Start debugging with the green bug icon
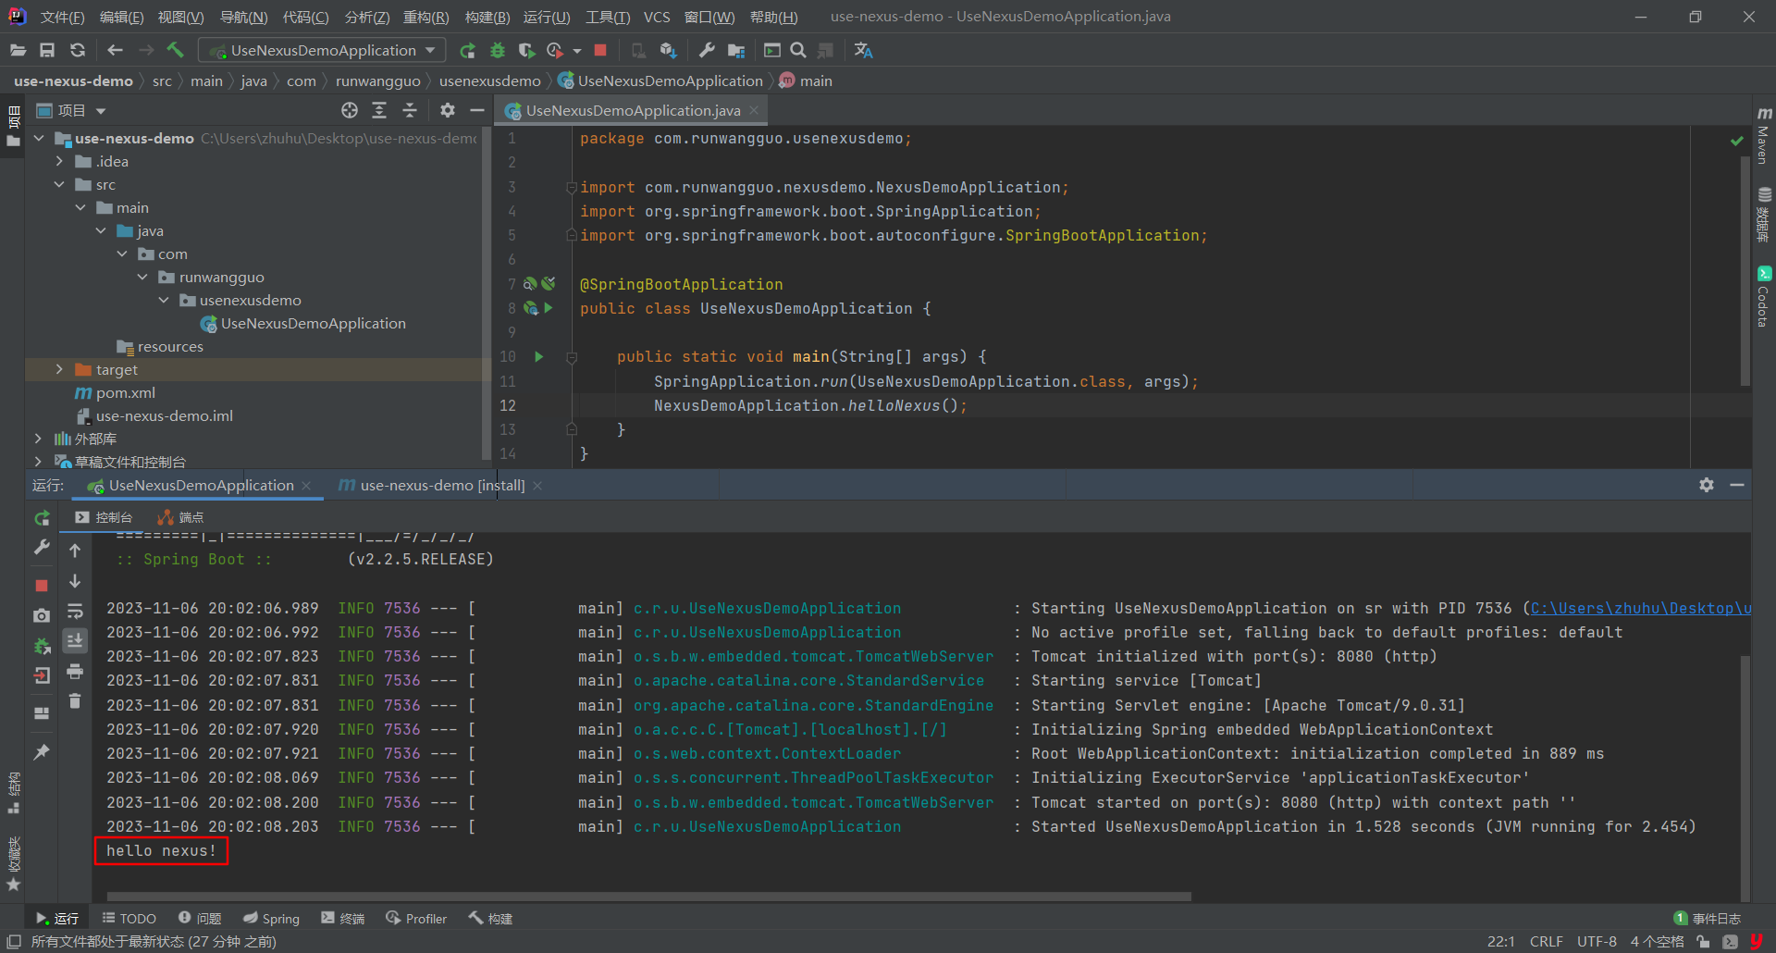Viewport: 1776px width, 953px height. pos(498,50)
